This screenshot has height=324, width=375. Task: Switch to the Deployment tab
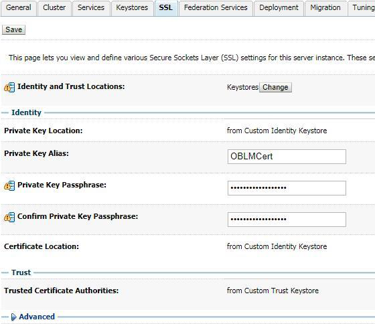click(x=279, y=8)
